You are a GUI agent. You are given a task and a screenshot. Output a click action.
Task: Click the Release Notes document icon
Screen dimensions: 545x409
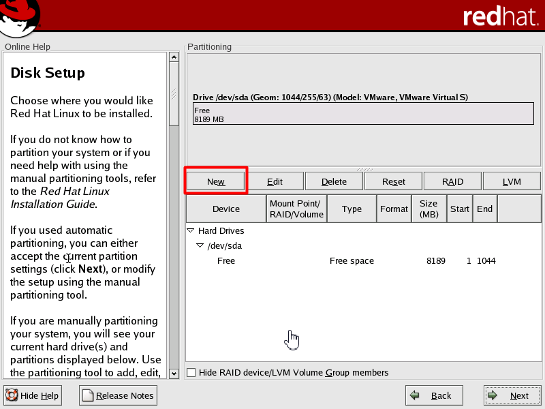pyautogui.click(x=88, y=395)
